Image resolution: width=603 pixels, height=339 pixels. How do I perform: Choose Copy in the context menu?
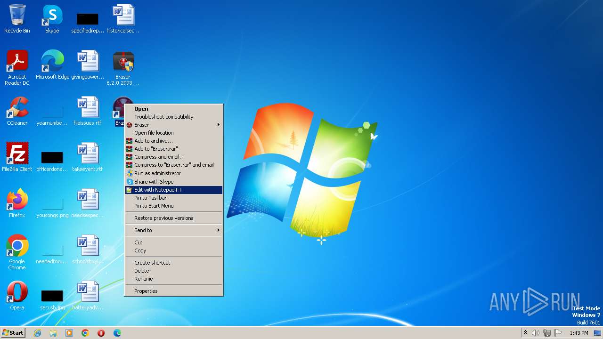(x=174, y=250)
